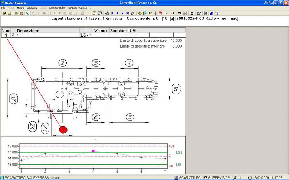Viewport: 289px width, 180px height.
Task: Click the open folder toolbar icon
Action: coord(4,13)
